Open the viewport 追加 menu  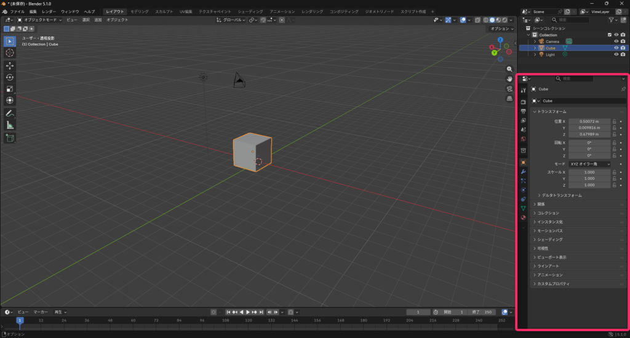98,20
